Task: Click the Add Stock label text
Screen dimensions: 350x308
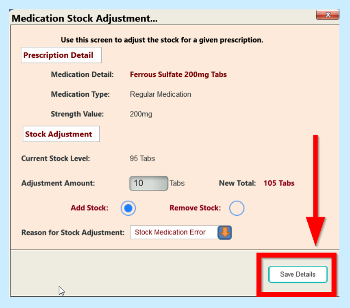Action: click(89, 208)
